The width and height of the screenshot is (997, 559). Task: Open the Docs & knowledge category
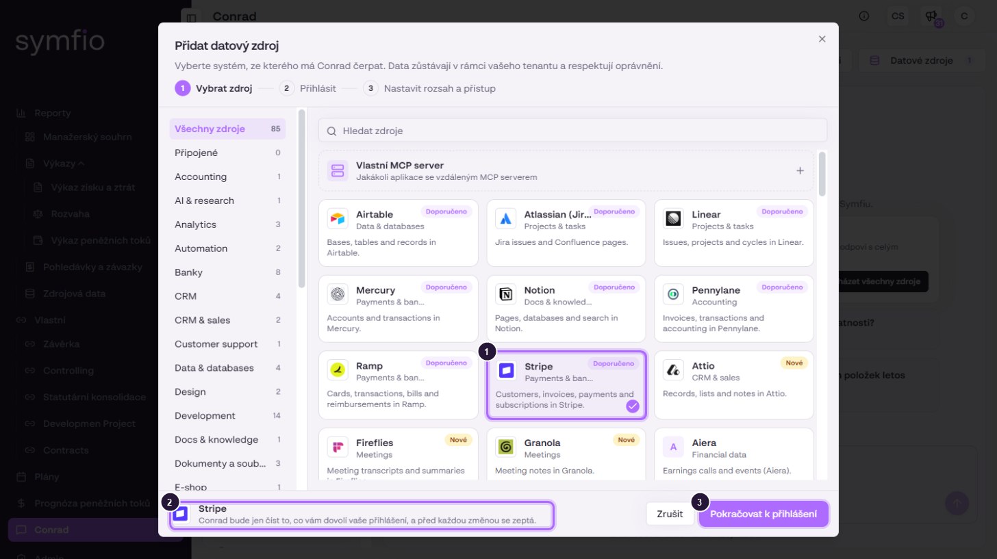click(227, 439)
